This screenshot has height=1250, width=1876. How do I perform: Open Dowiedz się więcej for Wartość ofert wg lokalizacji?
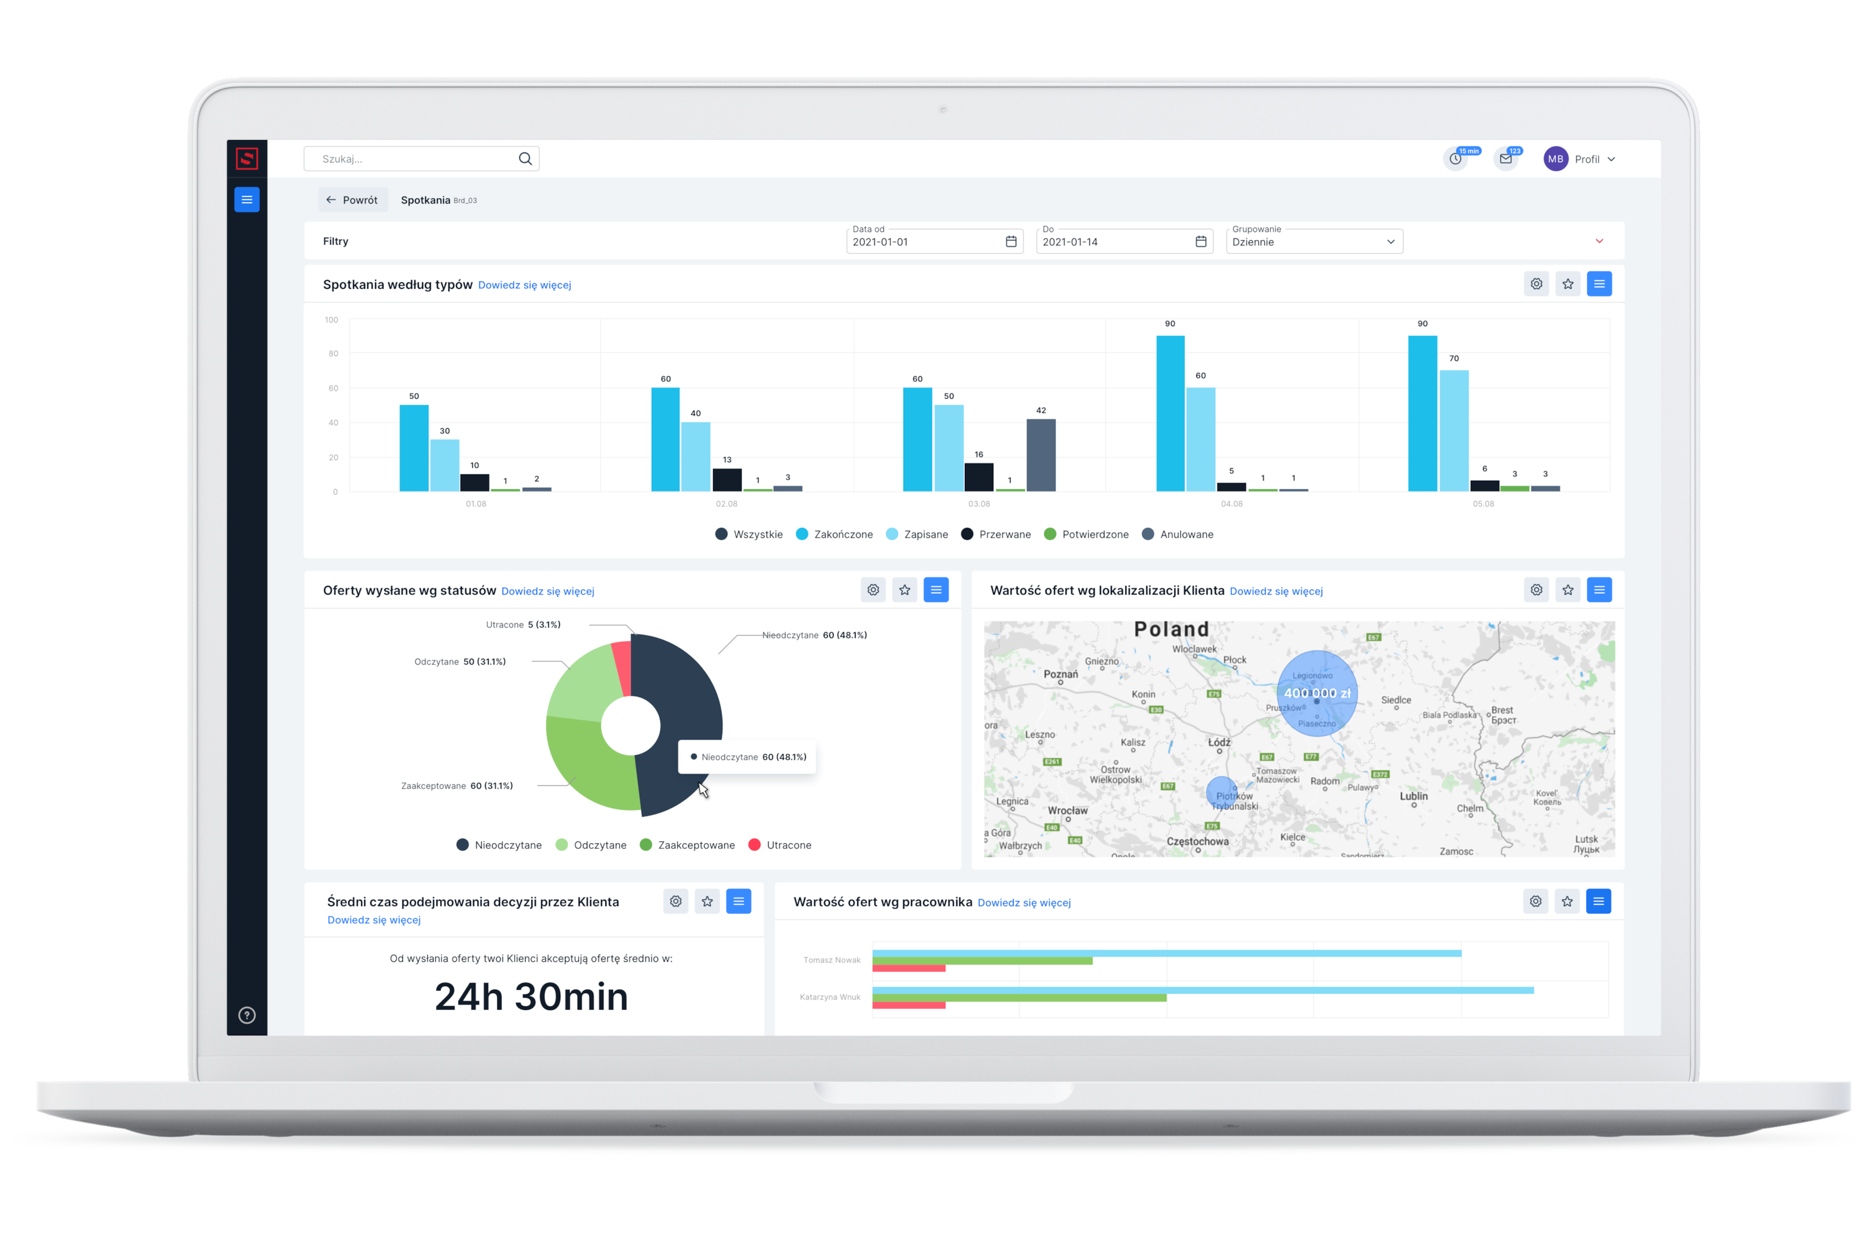[x=1276, y=591]
